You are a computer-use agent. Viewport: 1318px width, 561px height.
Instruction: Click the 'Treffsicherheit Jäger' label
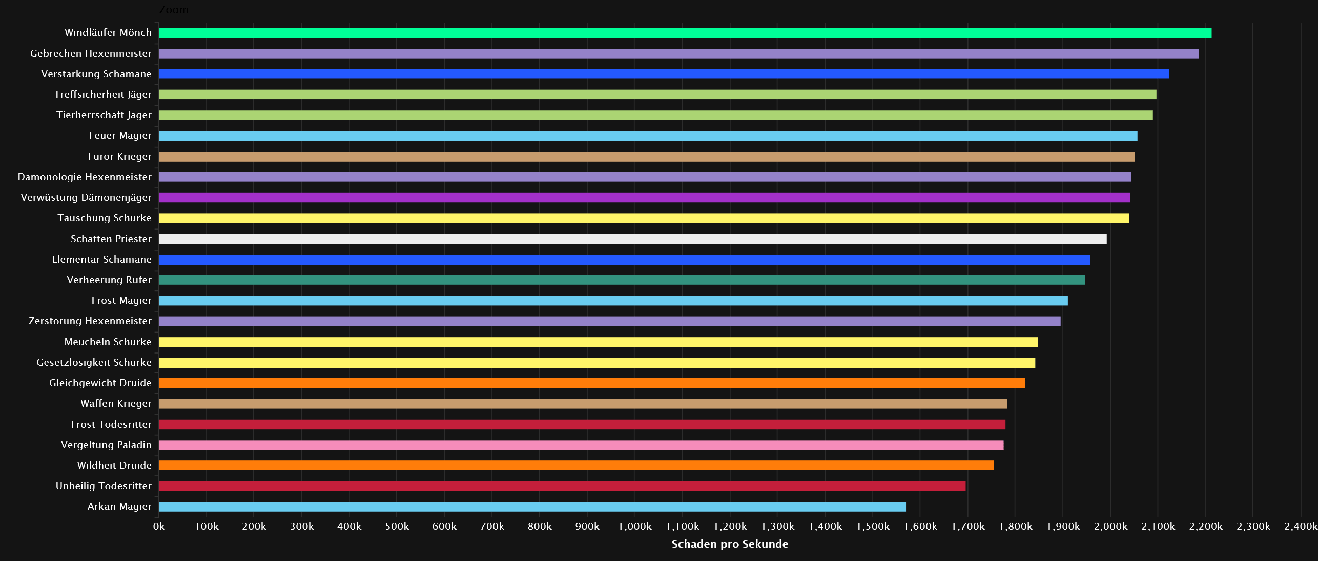click(103, 94)
